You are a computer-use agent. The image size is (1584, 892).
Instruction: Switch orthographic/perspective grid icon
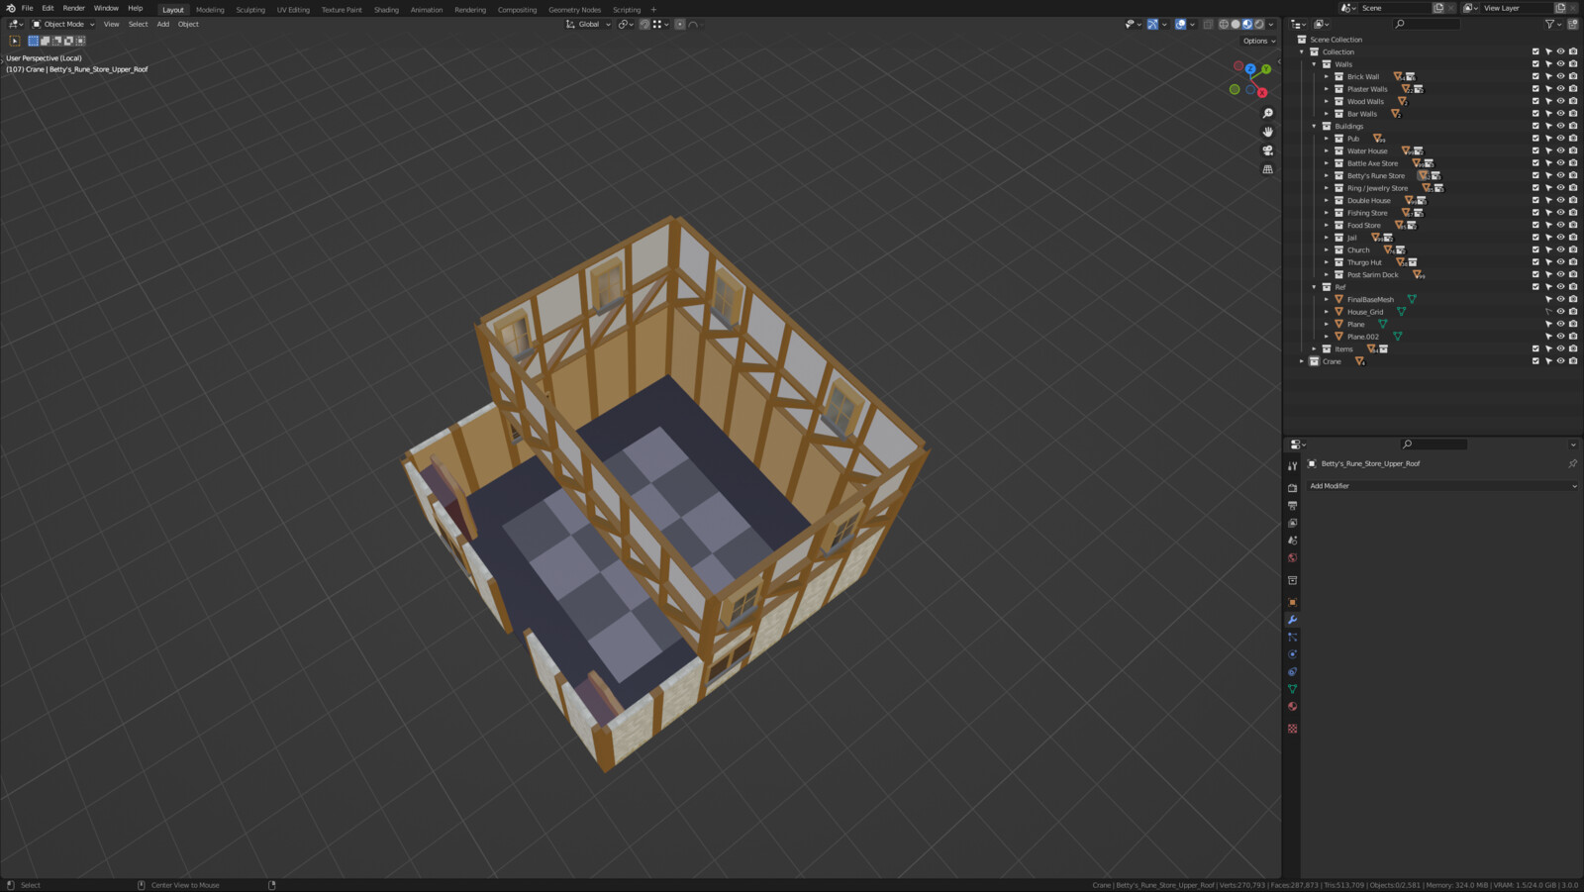tap(1267, 169)
